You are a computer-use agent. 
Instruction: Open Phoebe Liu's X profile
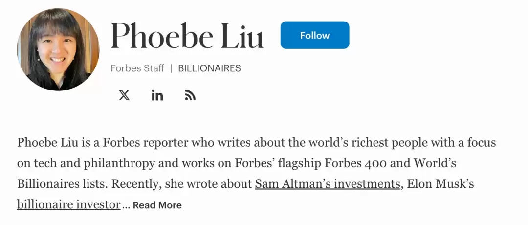tap(124, 95)
